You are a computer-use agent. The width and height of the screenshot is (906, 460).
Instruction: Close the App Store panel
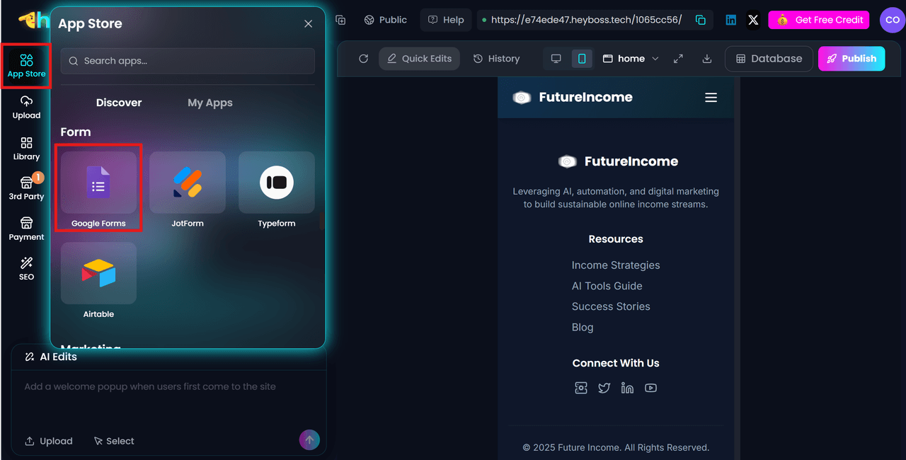coord(308,23)
